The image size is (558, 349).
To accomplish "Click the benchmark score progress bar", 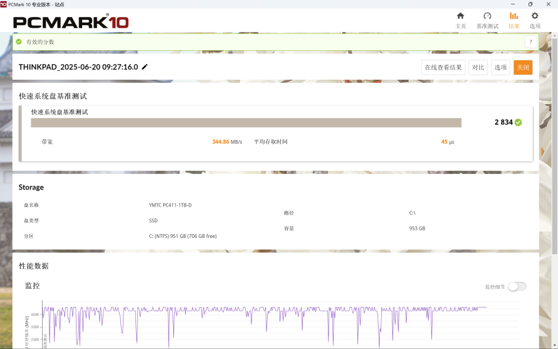I will click(x=246, y=122).
